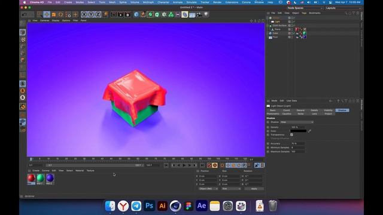Select the Cube object in the Object Manager
This screenshot has height=215, width=383.
[x=275, y=33]
